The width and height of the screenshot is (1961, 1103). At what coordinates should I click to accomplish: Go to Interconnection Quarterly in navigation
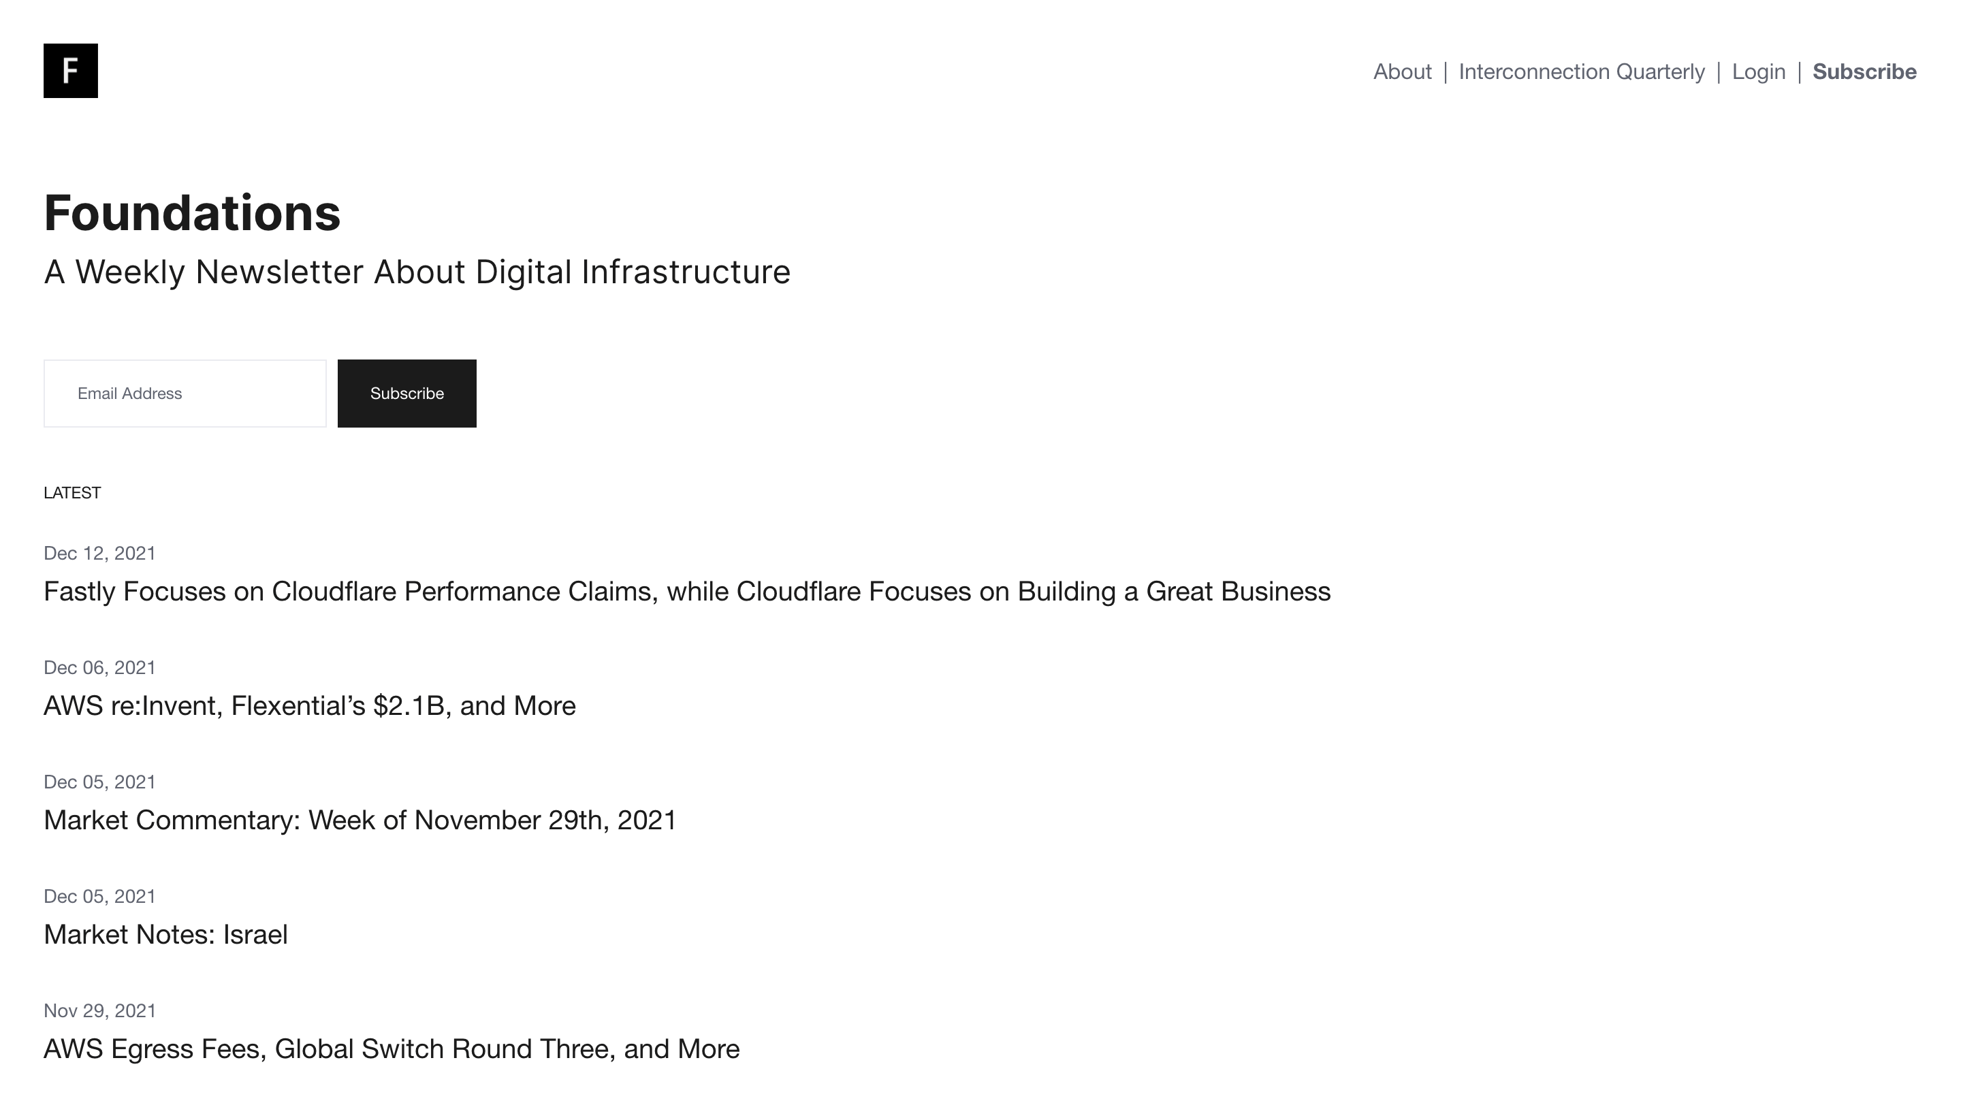(1581, 71)
